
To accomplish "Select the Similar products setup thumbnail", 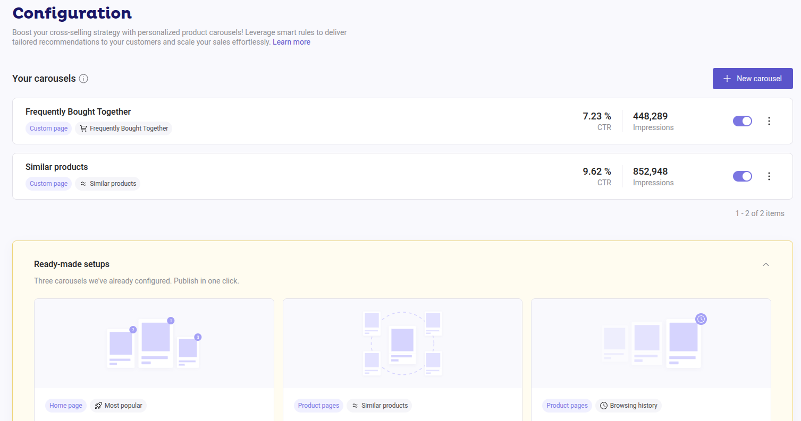I will [x=402, y=343].
